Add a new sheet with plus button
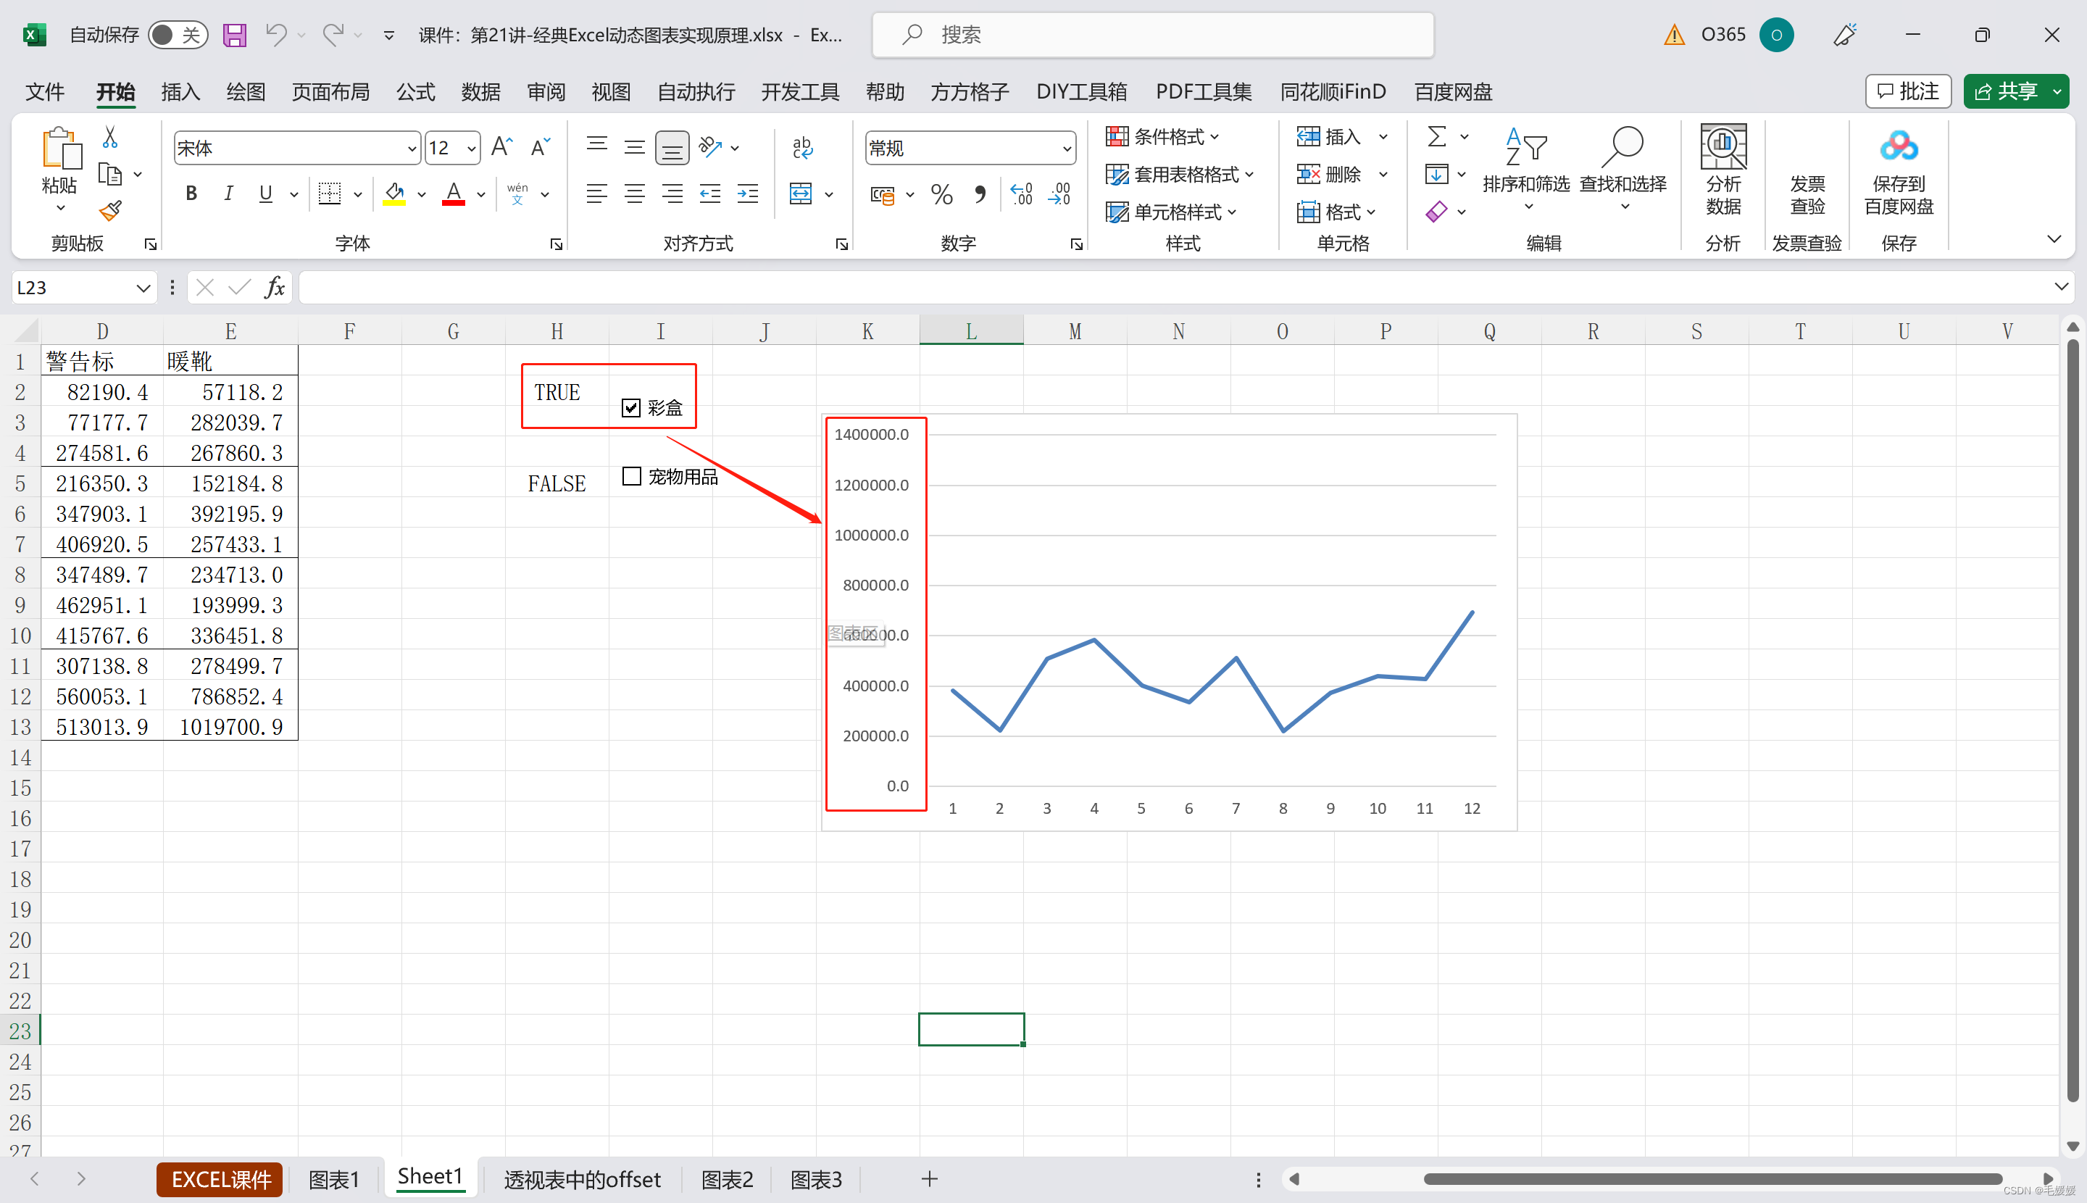This screenshot has width=2087, height=1203. point(930,1179)
